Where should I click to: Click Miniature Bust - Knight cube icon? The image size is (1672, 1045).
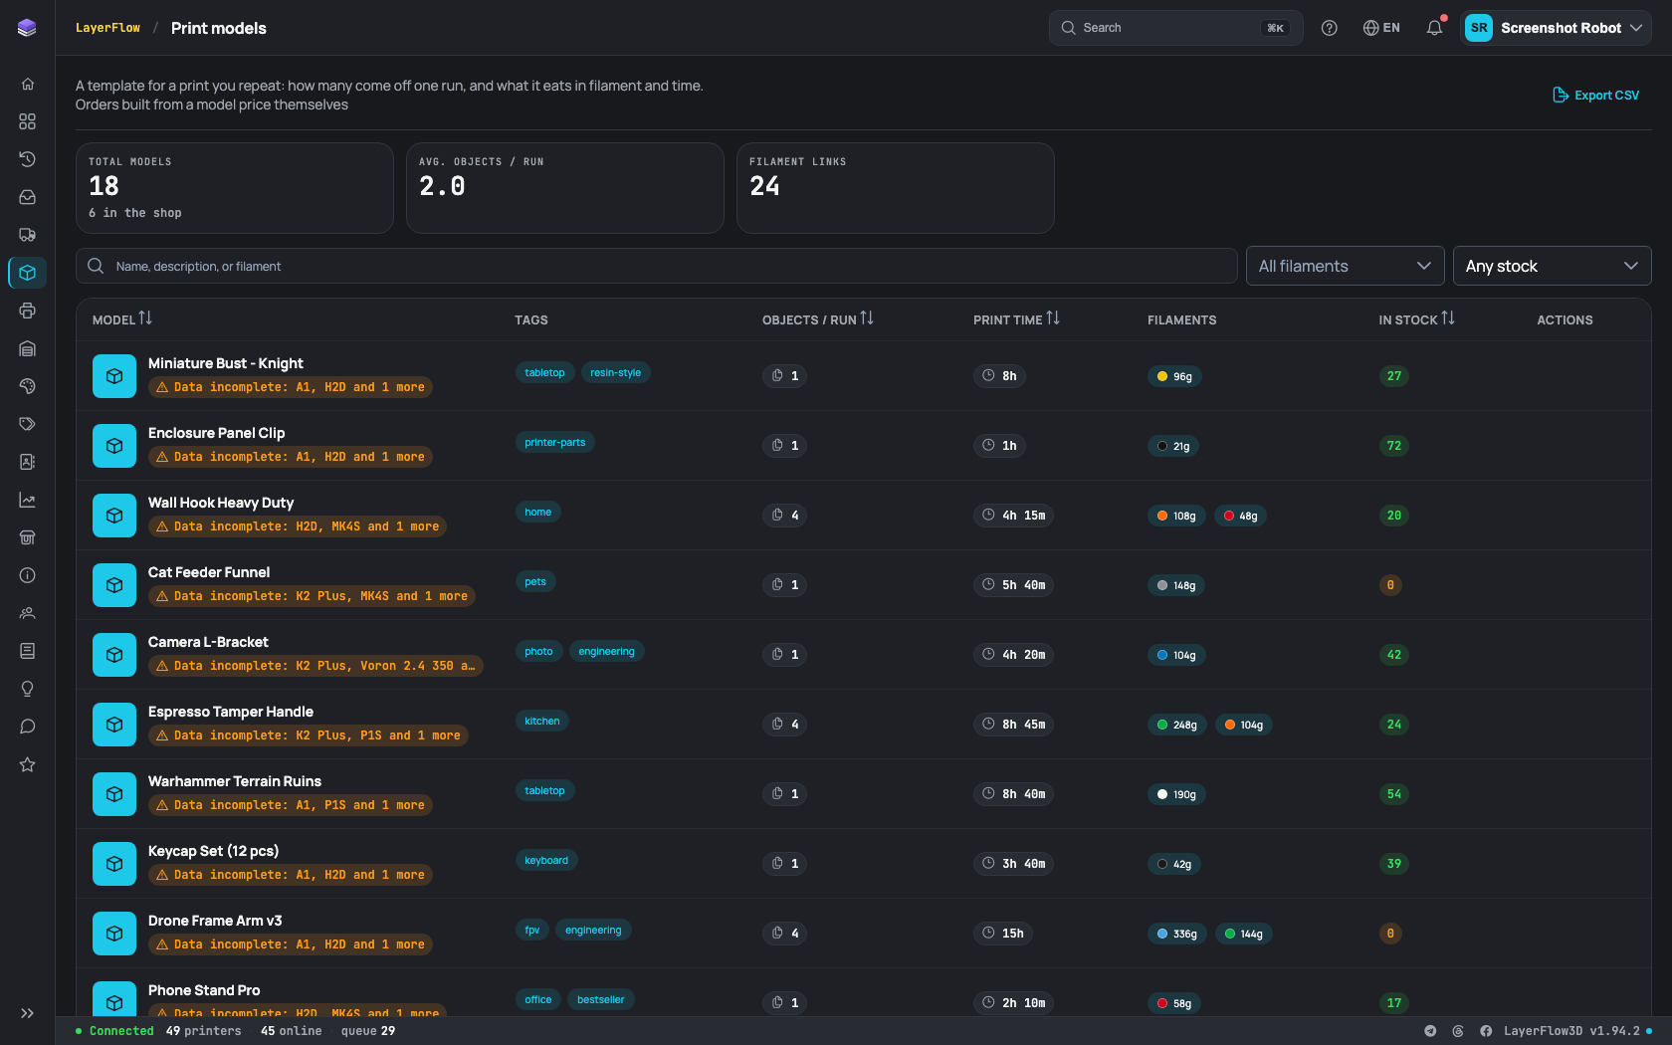[x=114, y=376]
